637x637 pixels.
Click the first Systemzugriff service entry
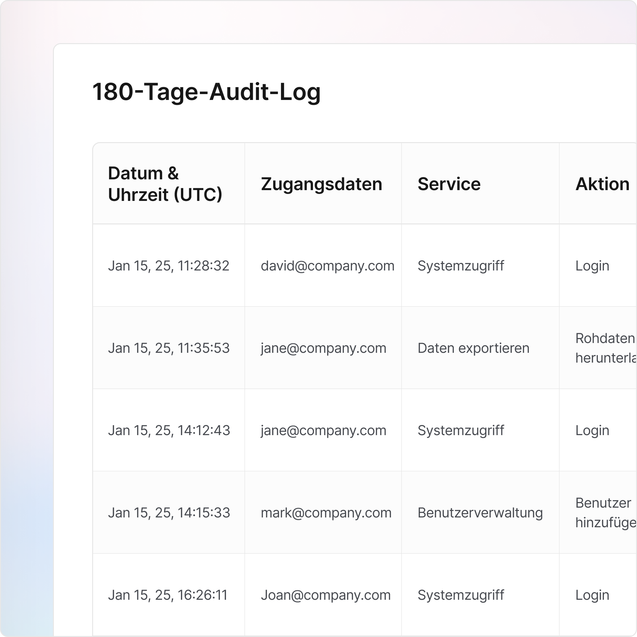click(461, 266)
